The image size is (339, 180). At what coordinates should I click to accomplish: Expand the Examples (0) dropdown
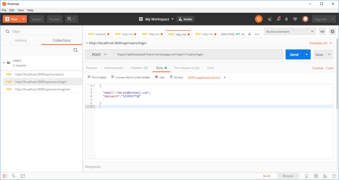click(x=321, y=43)
